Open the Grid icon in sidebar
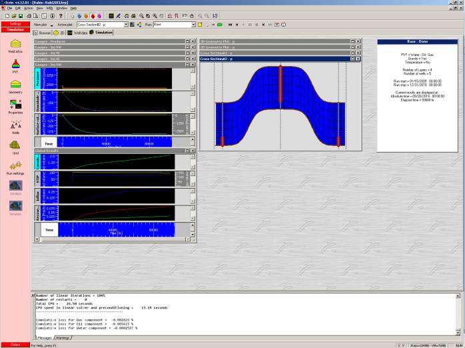This screenshot has height=348, width=465. coord(15,146)
